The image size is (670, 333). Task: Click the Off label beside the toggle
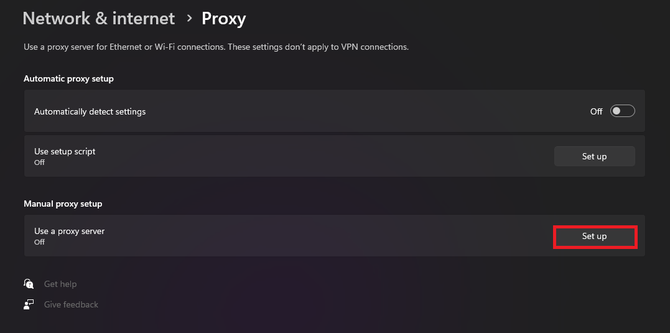pyautogui.click(x=596, y=111)
